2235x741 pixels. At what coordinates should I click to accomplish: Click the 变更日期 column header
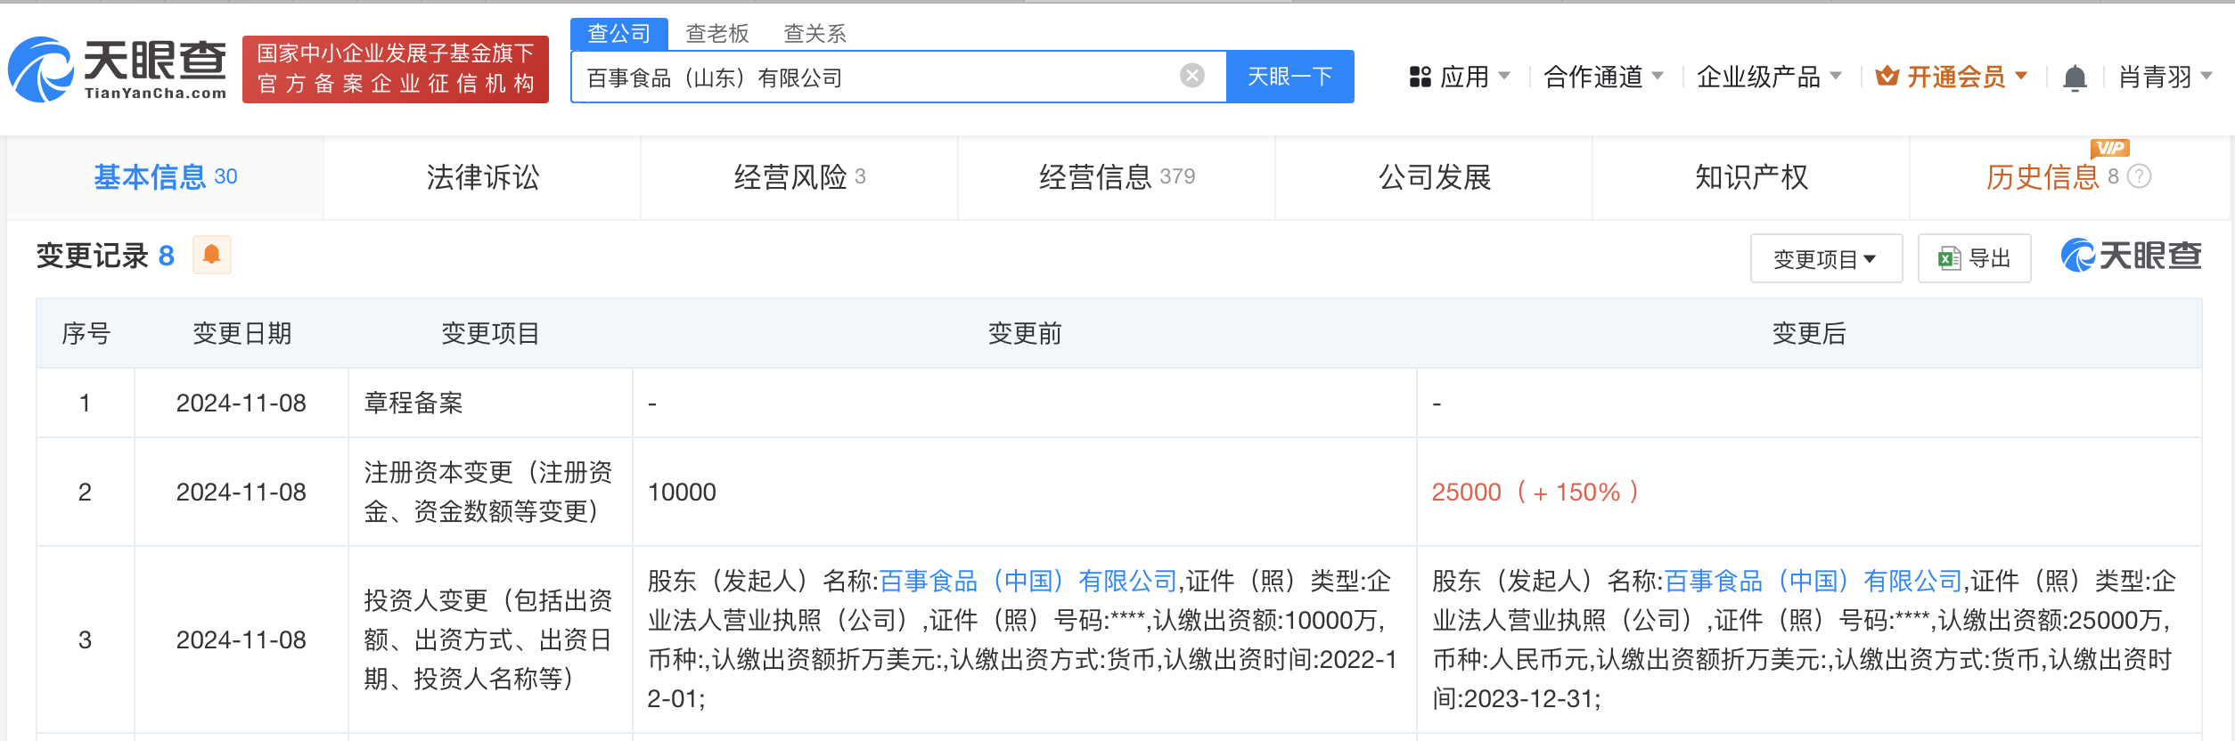(x=242, y=333)
